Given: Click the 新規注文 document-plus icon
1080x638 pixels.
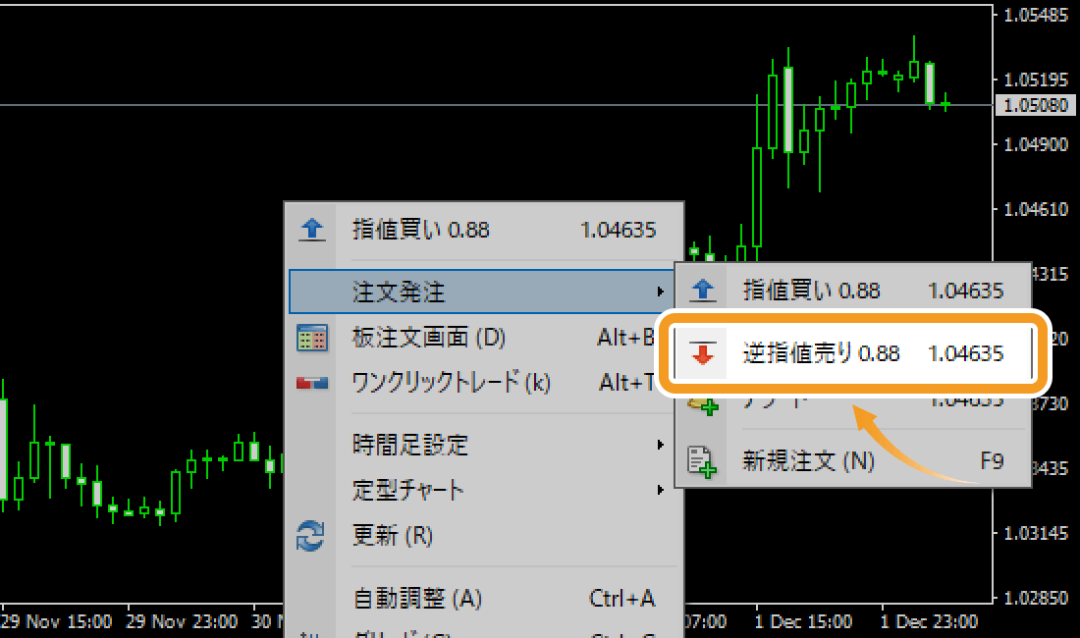Looking at the screenshot, I should 702,461.
